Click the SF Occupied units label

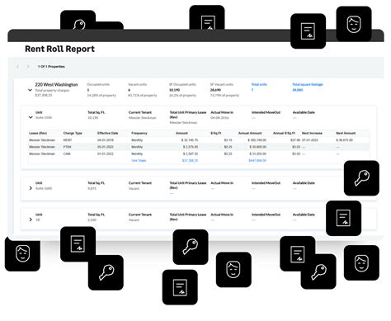182,84
